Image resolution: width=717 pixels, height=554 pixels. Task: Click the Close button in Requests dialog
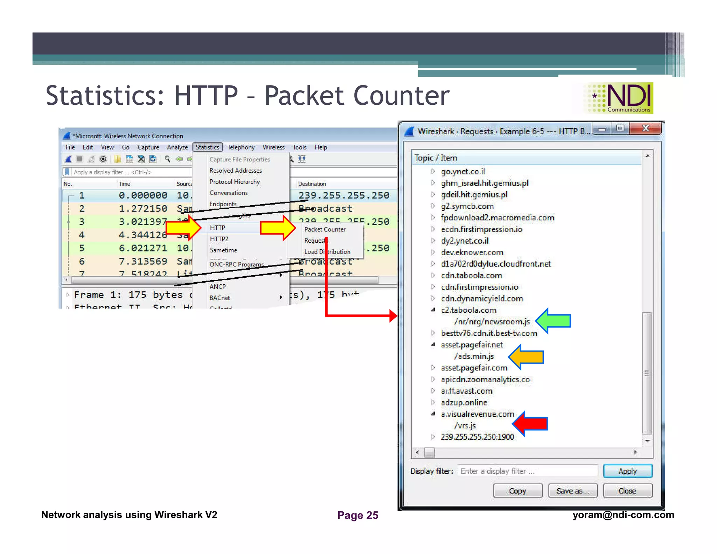click(x=628, y=491)
